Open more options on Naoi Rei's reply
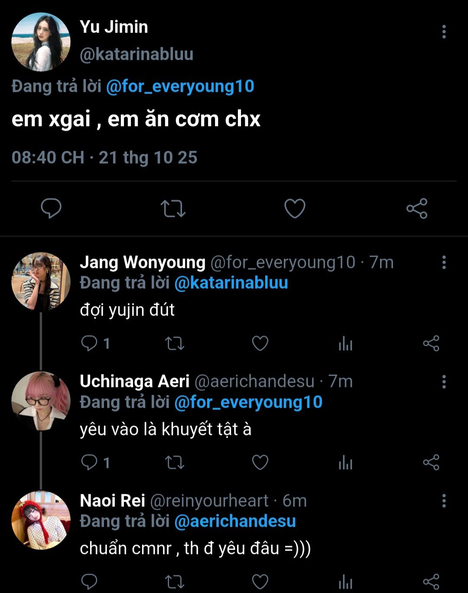This screenshot has width=468, height=593. [444, 501]
